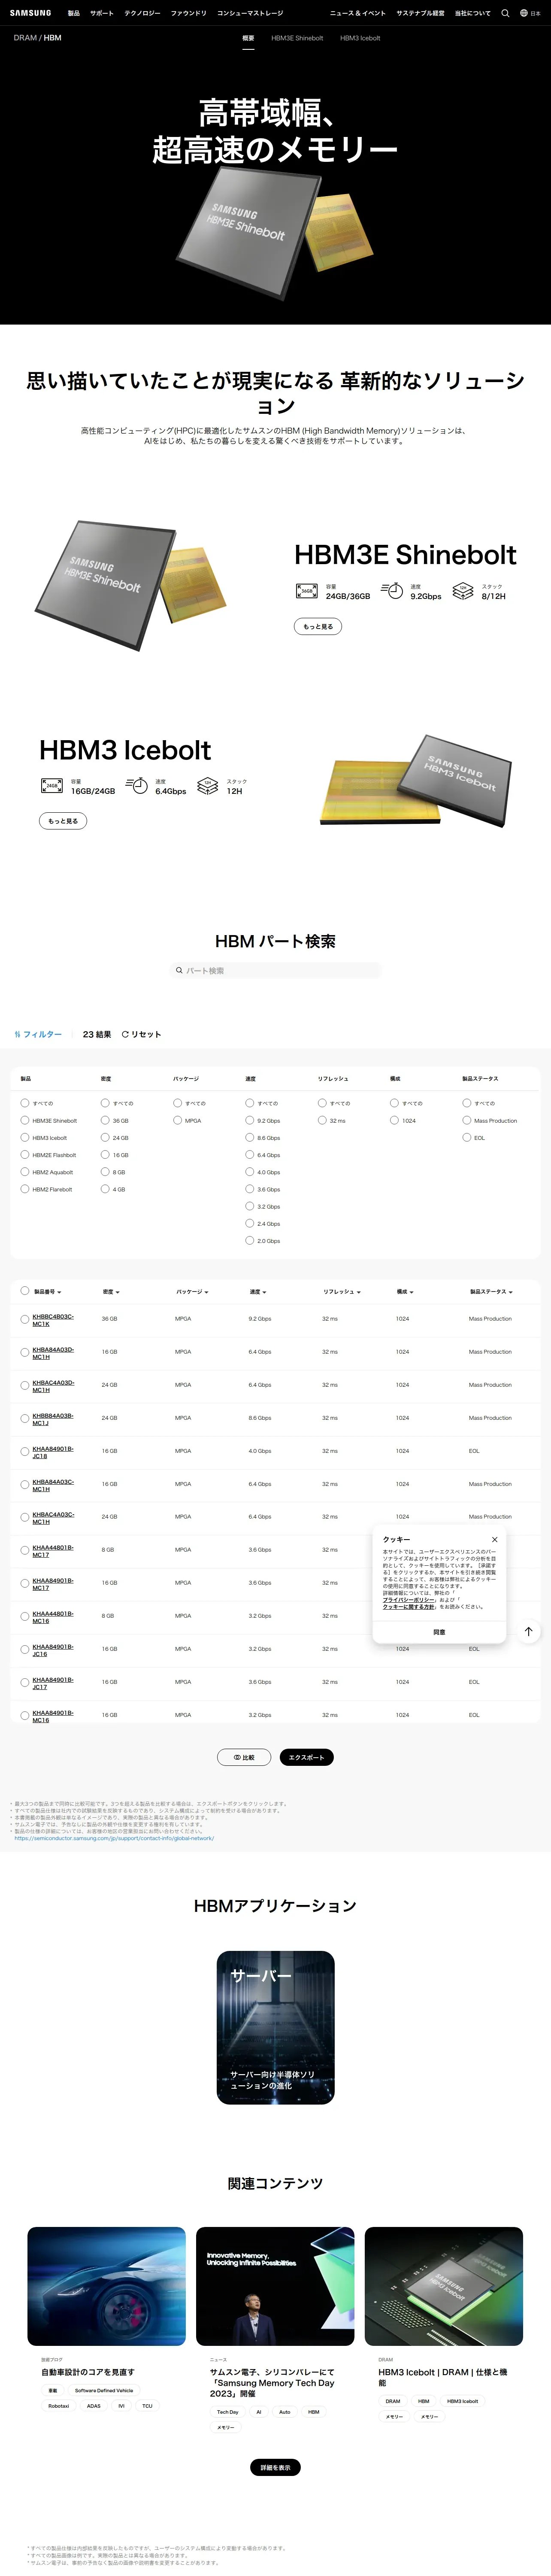
Task: Click the 詳細を表示 button
Action: pyautogui.click(x=275, y=2467)
